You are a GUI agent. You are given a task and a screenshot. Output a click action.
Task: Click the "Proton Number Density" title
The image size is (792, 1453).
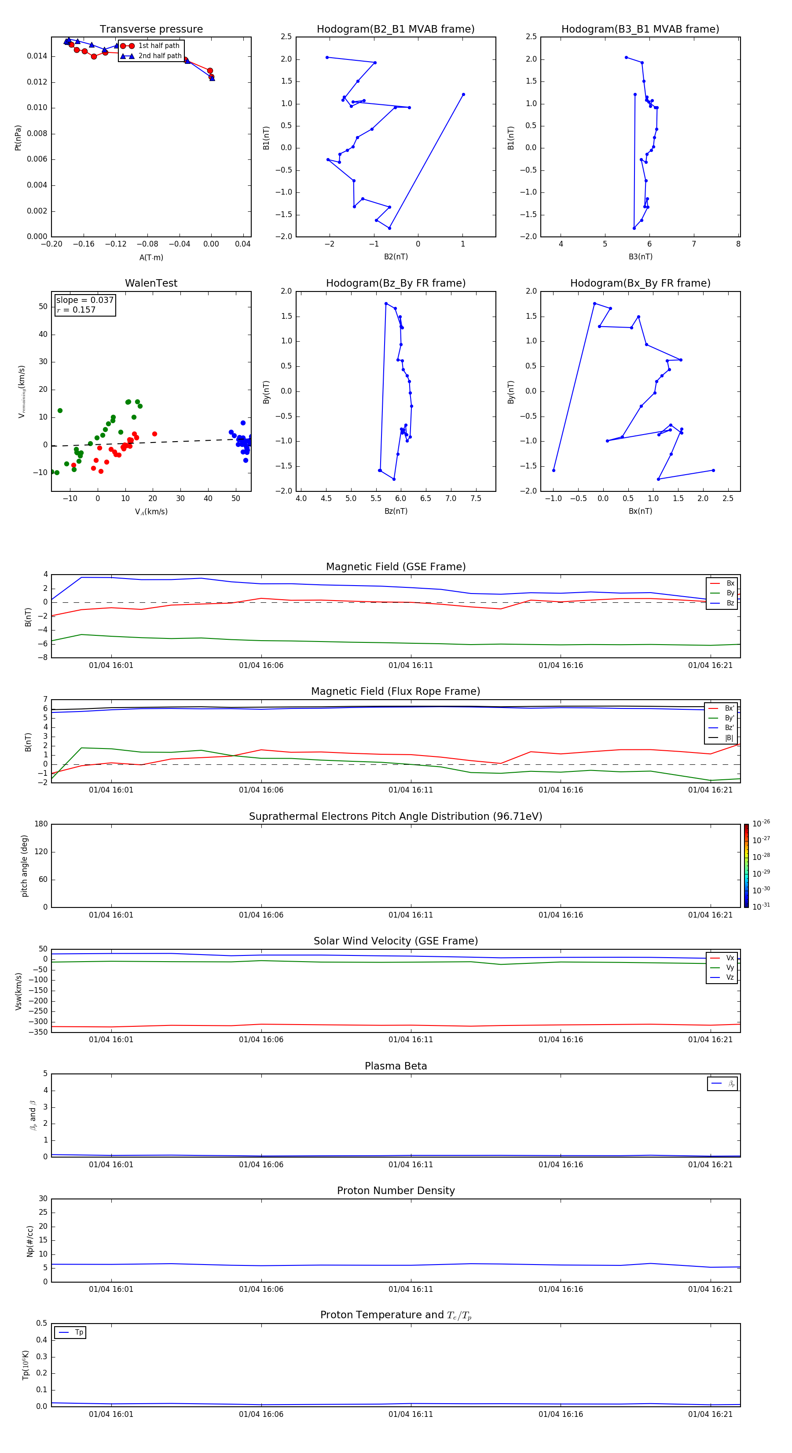(x=396, y=1191)
